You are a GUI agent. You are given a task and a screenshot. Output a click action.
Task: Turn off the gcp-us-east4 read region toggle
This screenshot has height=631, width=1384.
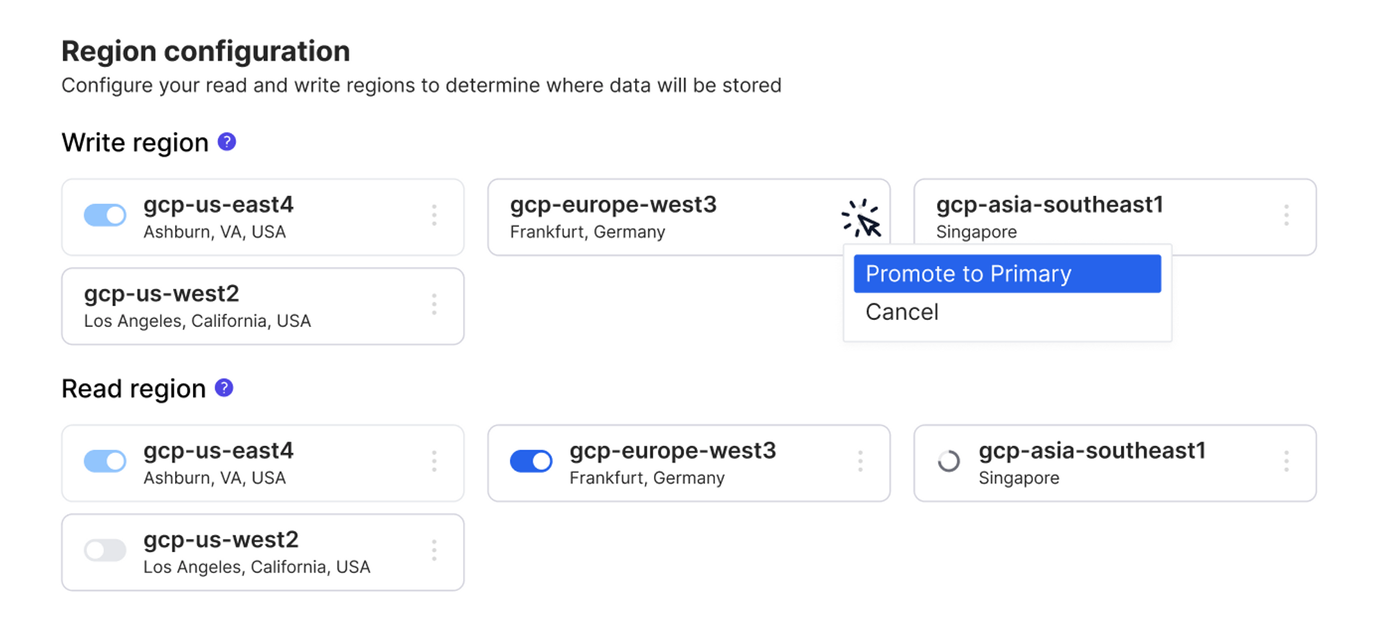(x=104, y=461)
